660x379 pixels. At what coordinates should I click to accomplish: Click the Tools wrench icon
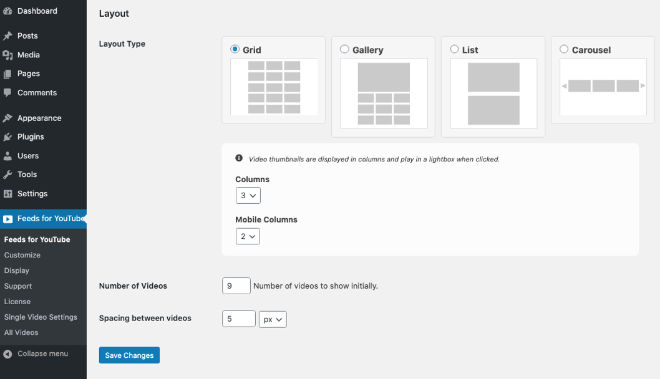tap(7, 175)
